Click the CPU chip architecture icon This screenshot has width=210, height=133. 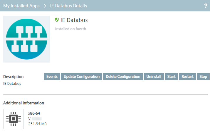[14, 119]
